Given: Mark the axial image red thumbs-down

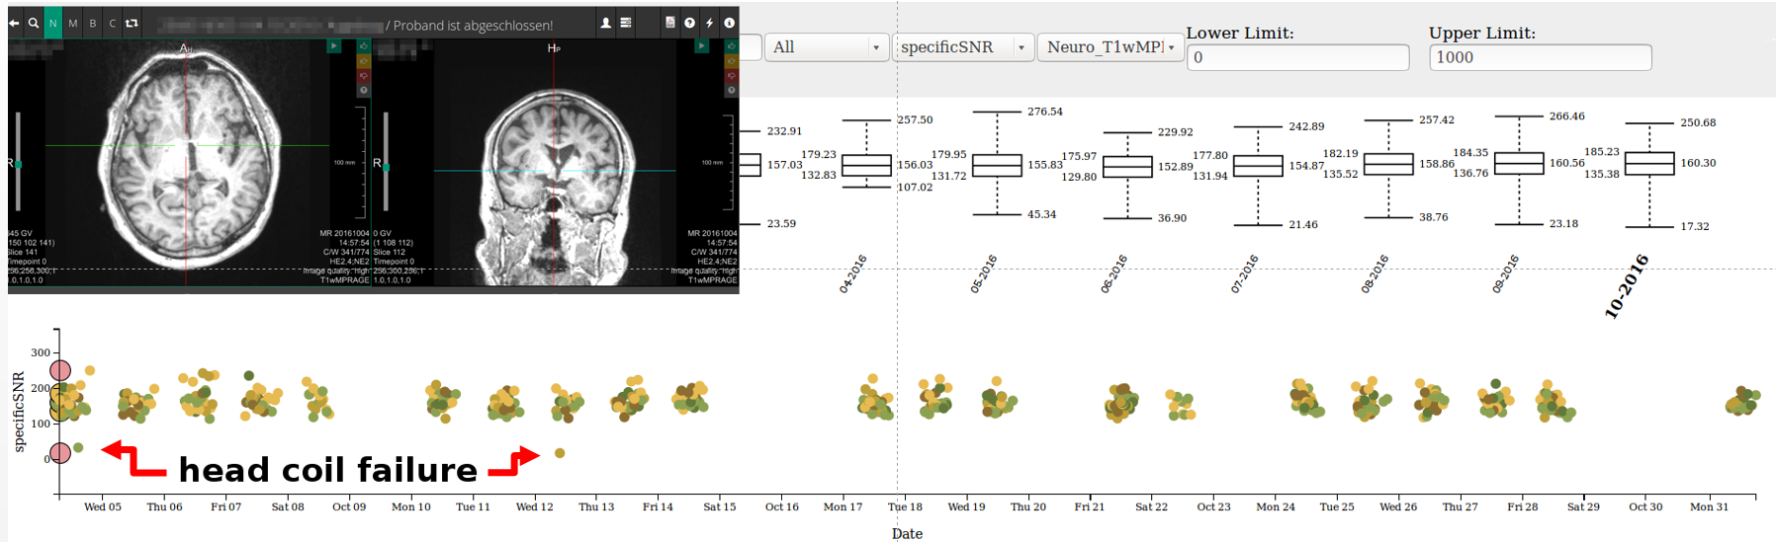Looking at the screenshot, I should coord(363,75).
